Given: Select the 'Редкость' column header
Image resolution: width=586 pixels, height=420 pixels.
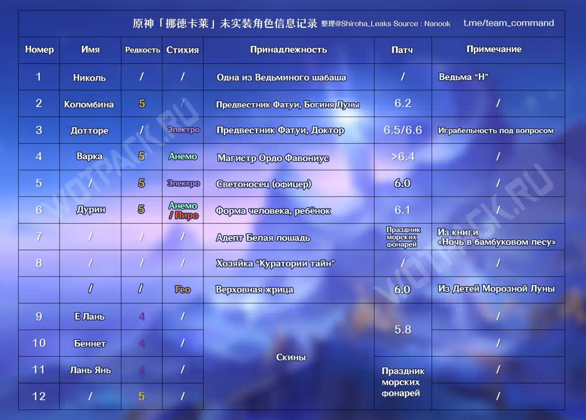Looking at the screenshot, I should (x=142, y=50).
